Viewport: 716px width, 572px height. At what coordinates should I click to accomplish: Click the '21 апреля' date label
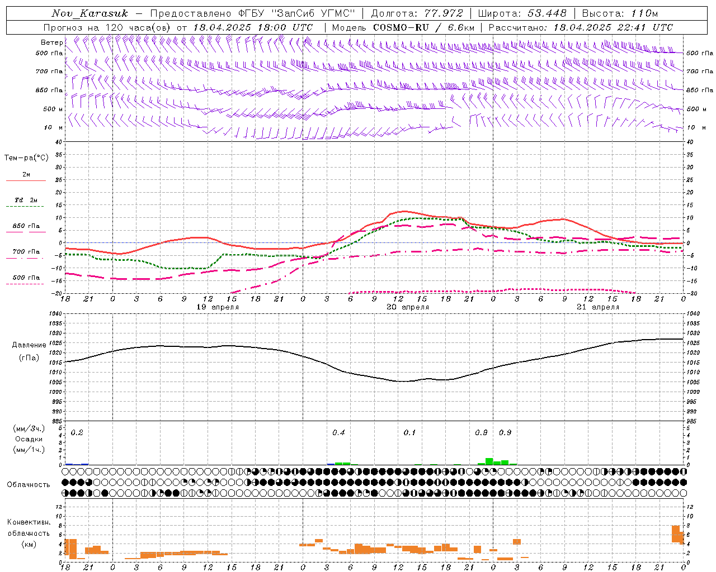598,307
